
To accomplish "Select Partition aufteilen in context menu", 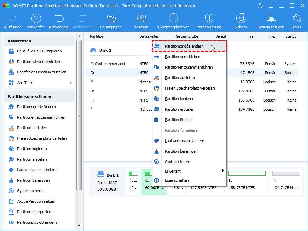I will pos(189,78).
